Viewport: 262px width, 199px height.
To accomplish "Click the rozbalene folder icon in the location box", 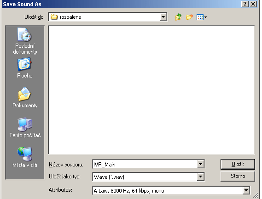I will point(54,17).
